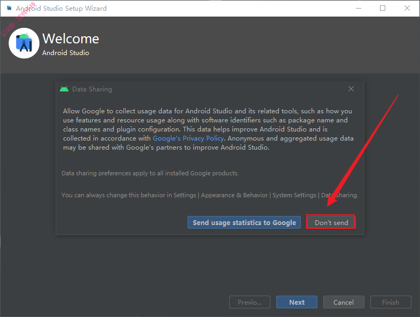Click the 'Android Studio' subtitle text

click(66, 53)
